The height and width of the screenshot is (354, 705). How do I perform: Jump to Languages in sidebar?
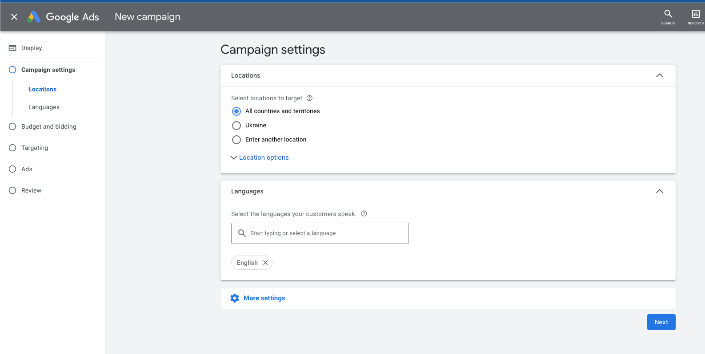44,107
